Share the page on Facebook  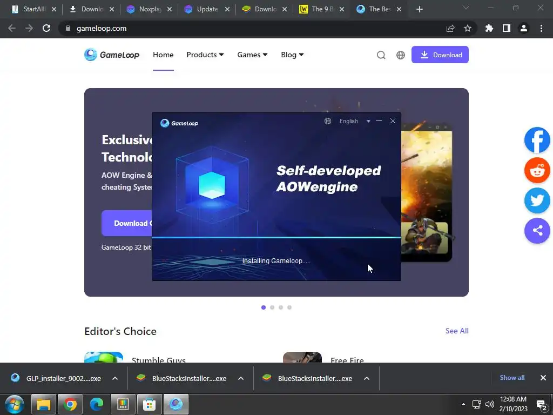537,140
